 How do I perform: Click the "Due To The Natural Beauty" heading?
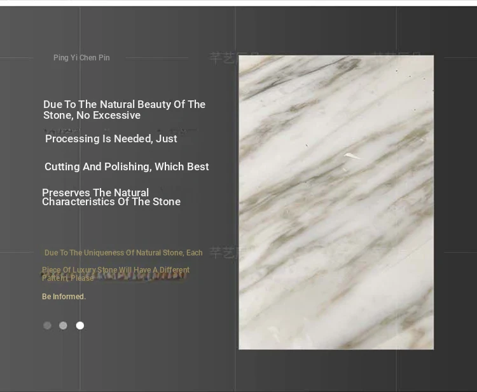click(124, 109)
